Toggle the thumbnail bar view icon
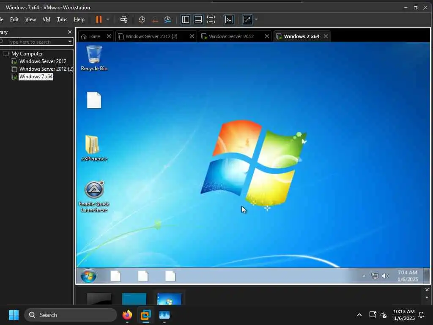This screenshot has width=433, height=325. 198,19
